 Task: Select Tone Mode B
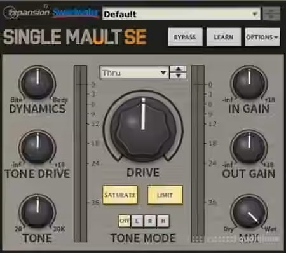click(150, 221)
